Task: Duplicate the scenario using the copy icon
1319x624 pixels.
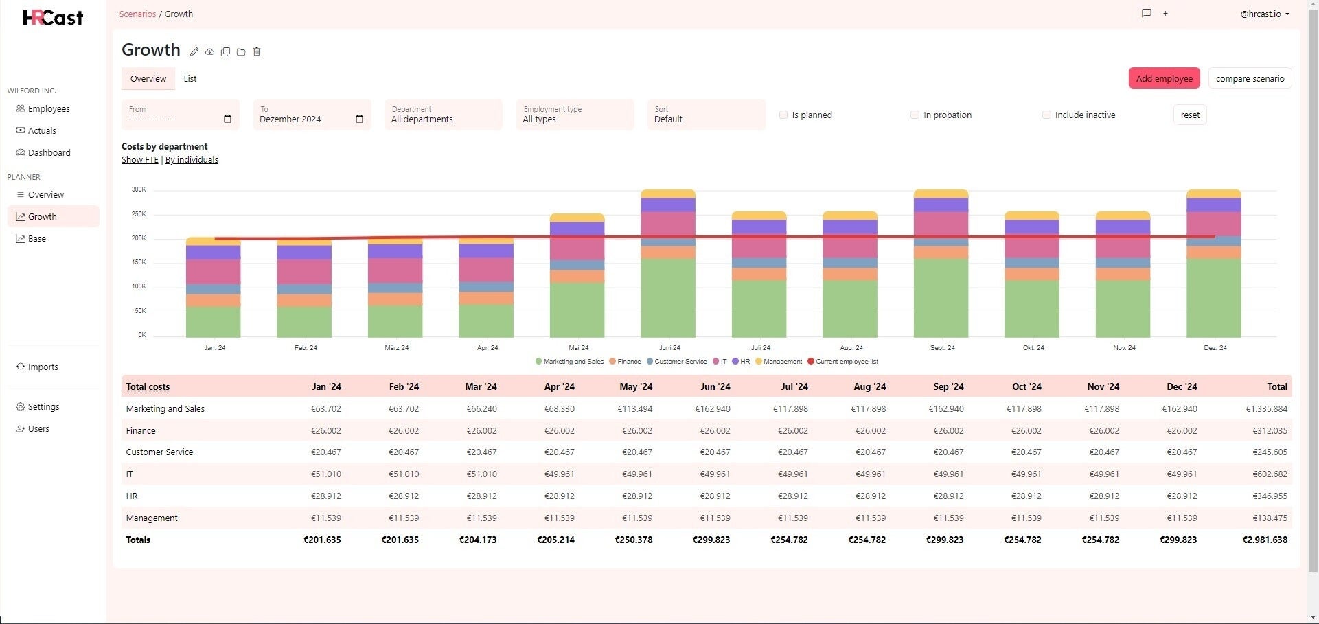Action: click(225, 51)
